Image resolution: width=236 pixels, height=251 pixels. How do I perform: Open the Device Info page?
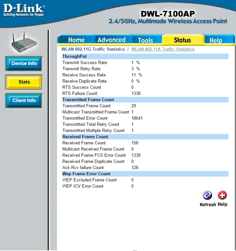point(24,63)
